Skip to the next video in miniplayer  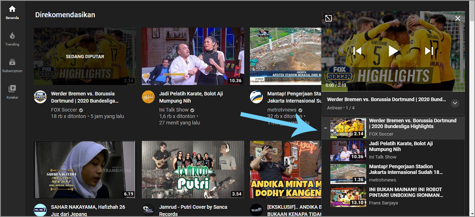[429, 51]
